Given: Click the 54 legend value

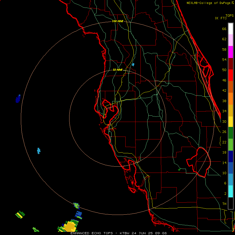Looking at the screenshot, I should click(x=224, y=60).
